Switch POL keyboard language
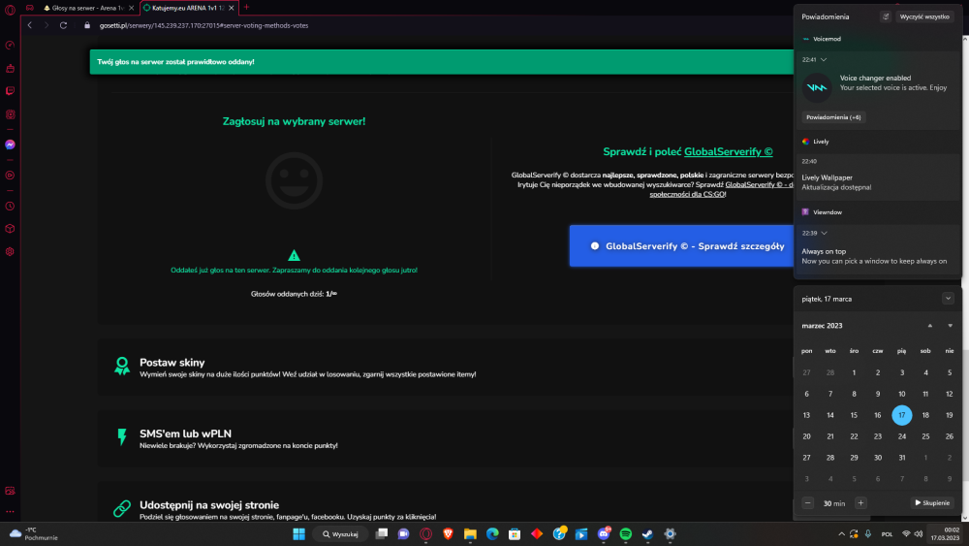 [887, 534]
